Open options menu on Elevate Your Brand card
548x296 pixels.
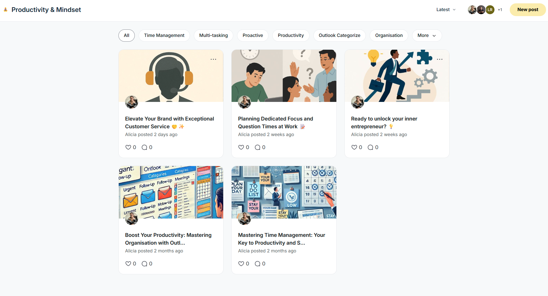213,59
